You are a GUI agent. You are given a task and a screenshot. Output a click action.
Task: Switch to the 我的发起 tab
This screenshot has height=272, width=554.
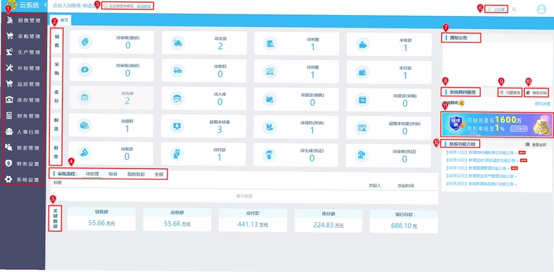click(136, 174)
